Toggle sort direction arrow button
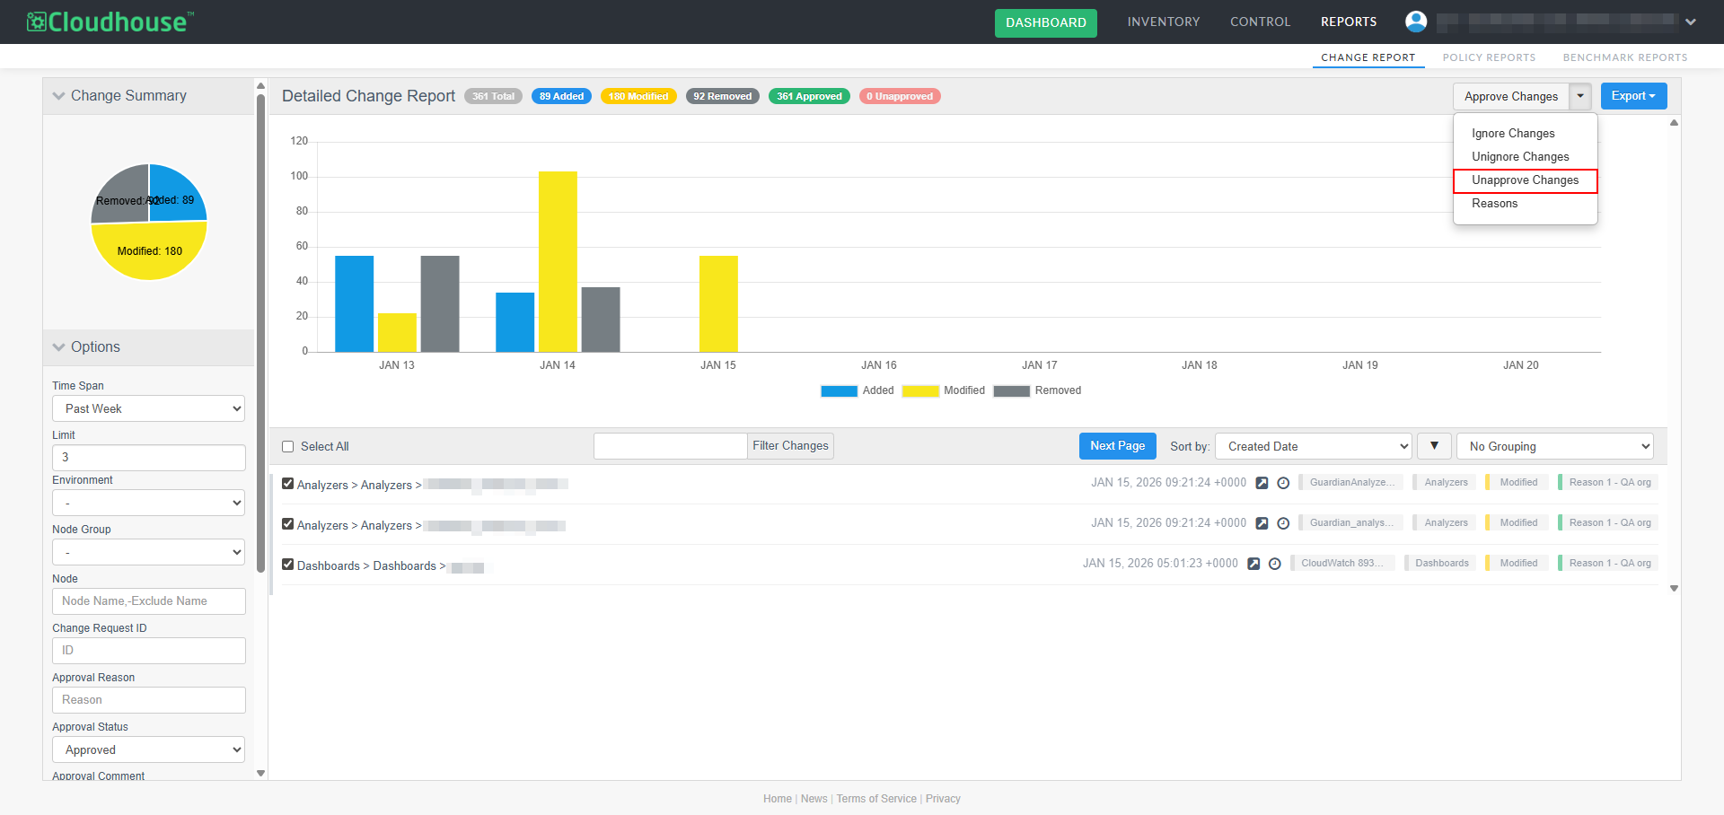 [x=1434, y=446]
